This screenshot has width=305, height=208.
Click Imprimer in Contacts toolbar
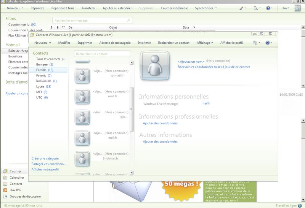[144, 43]
